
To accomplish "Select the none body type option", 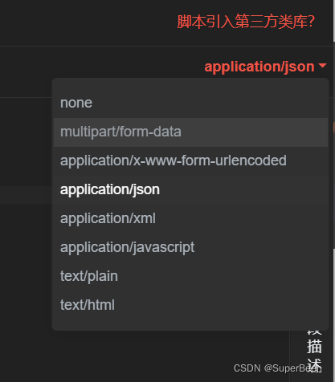I will (x=190, y=103).
